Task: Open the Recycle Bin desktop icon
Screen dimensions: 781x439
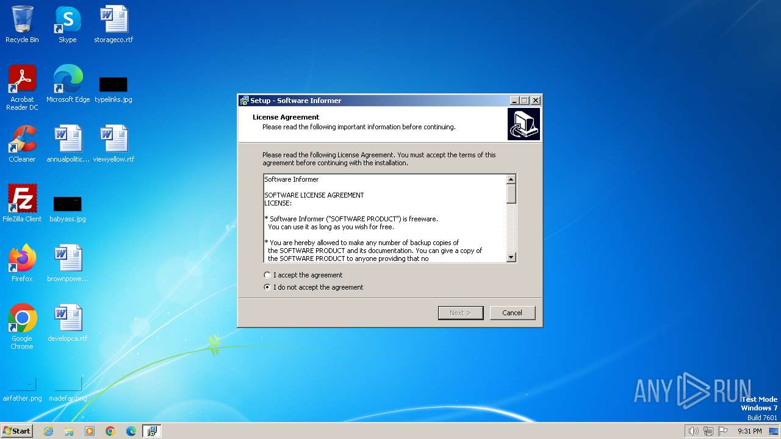Action: pos(22,24)
